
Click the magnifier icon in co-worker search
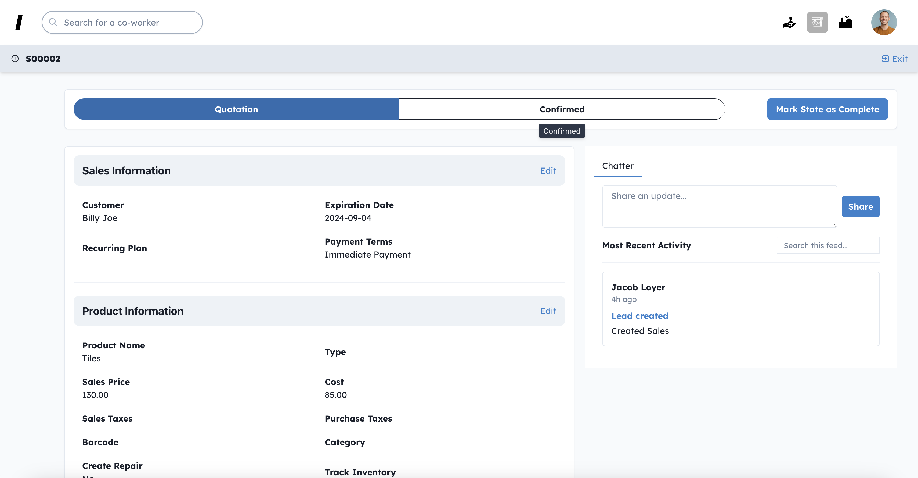[x=53, y=23]
